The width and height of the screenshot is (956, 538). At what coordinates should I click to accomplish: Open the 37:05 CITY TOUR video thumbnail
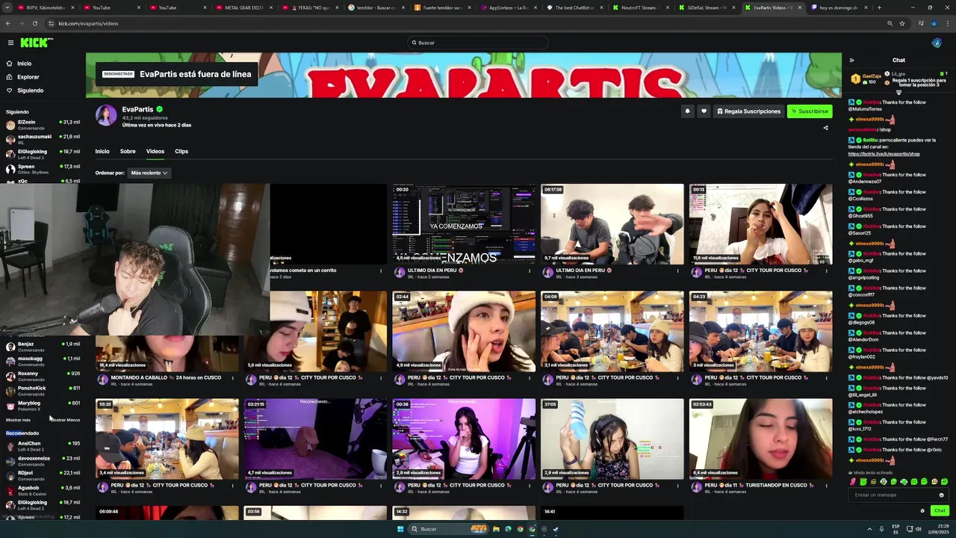click(612, 439)
